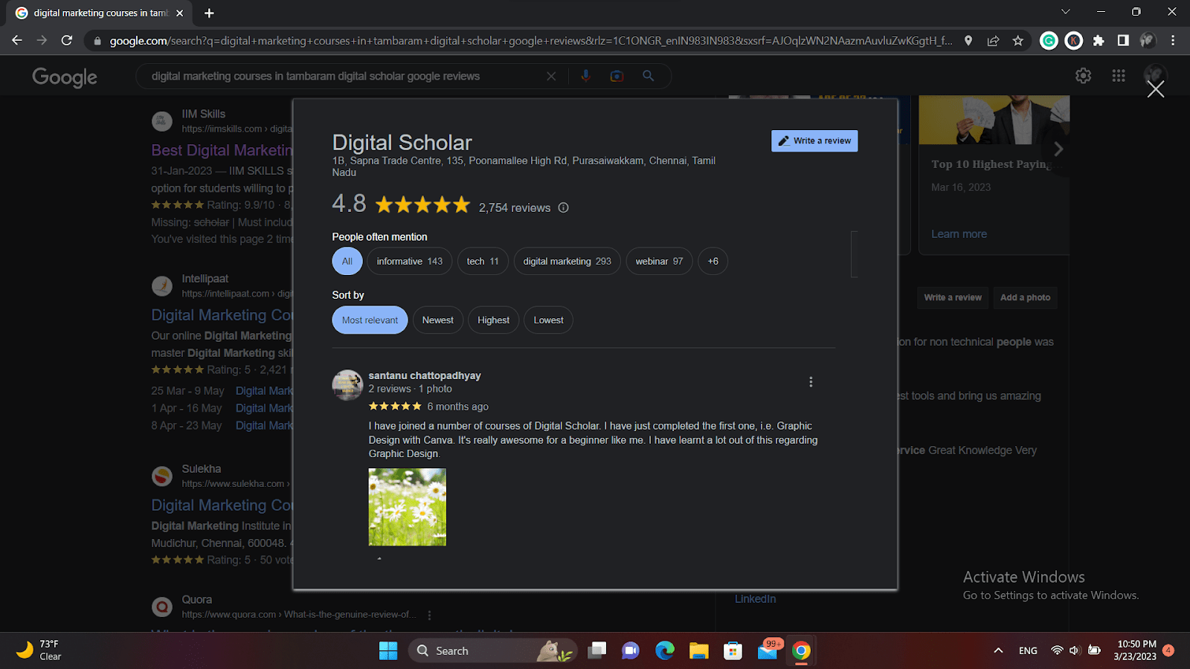Open daisy photo thumbnail in review
1190x669 pixels.
408,507
